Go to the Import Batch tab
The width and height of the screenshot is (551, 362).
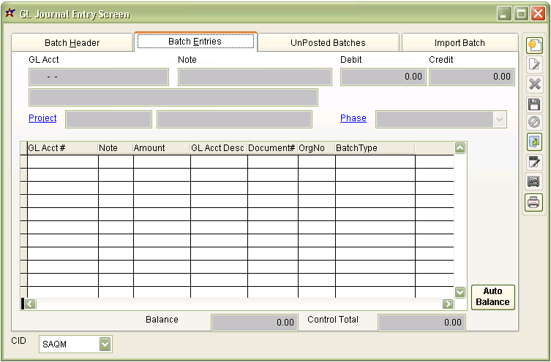[x=460, y=43]
